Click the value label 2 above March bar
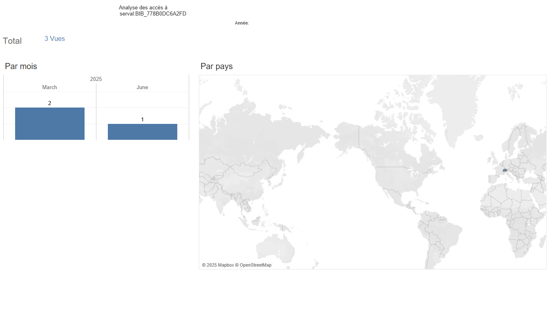The height and width of the screenshot is (314, 558). coord(49,103)
